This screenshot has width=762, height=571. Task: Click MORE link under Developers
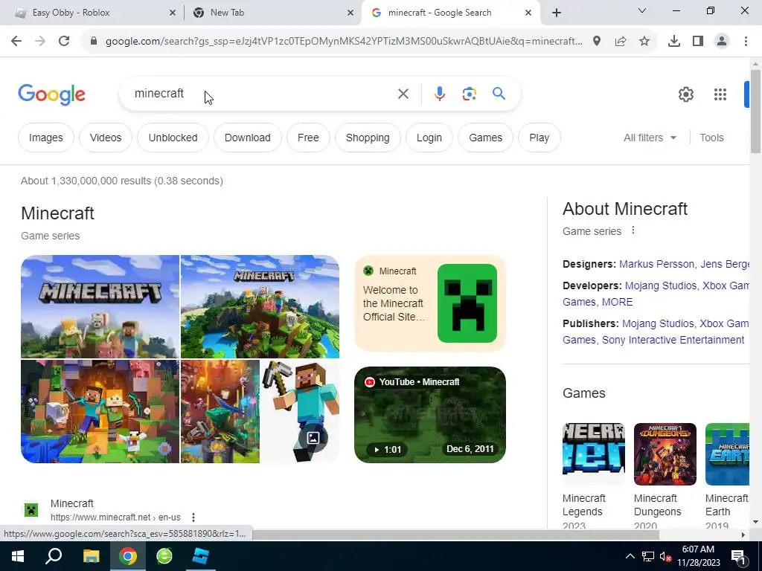pyautogui.click(x=617, y=302)
